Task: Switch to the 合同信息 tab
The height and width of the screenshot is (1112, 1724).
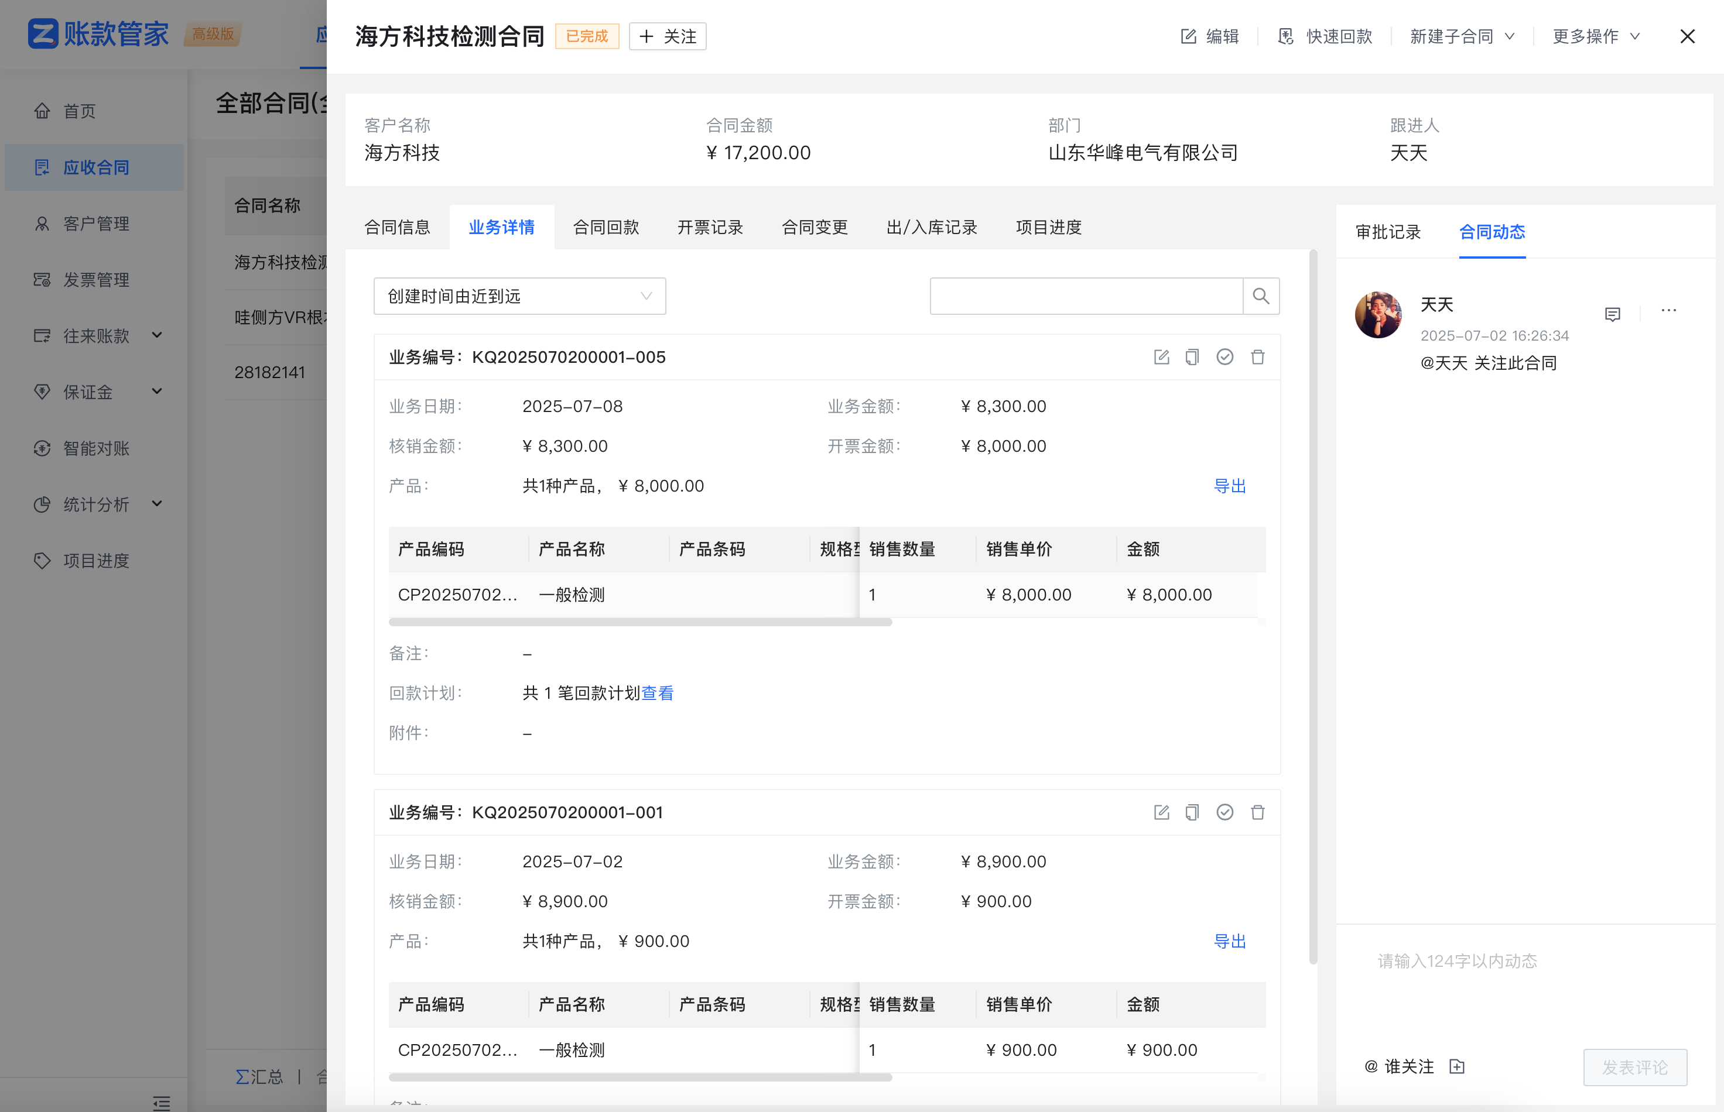Action: [x=396, y=228]
